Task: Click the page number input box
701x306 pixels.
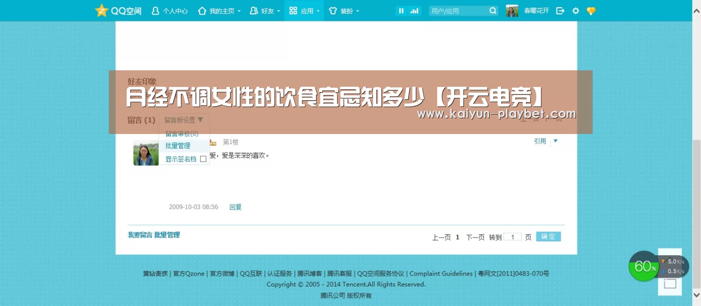Action: pos(513,237)
